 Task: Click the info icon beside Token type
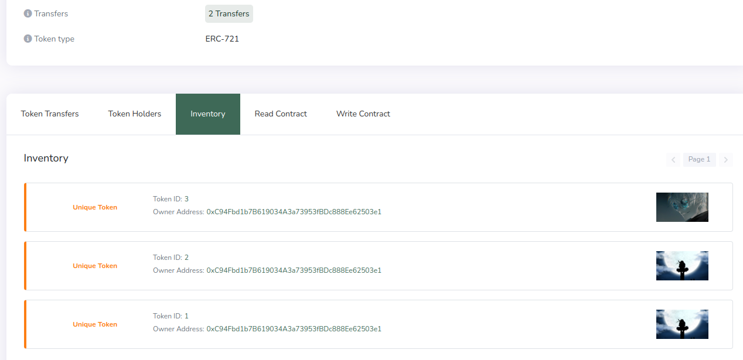(x=27, y=38)
